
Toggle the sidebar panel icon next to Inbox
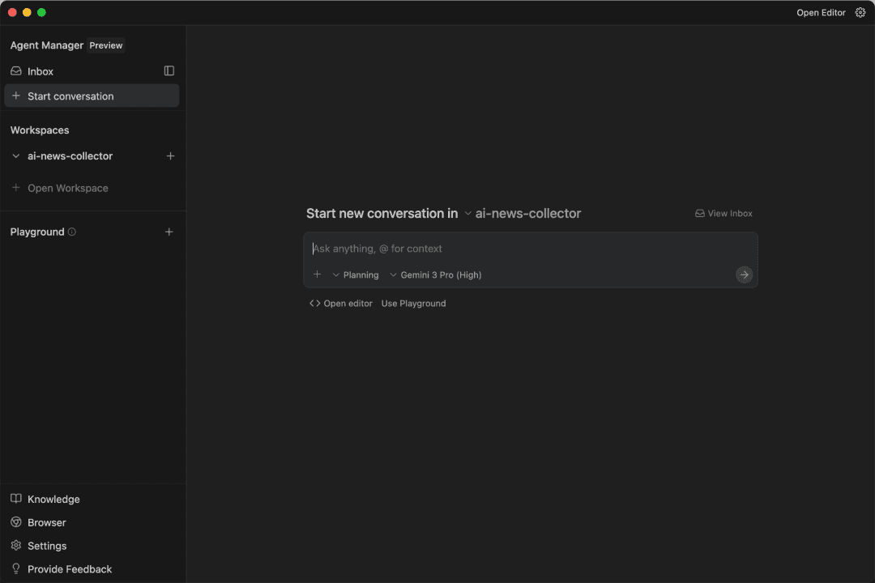pos(169,71)
